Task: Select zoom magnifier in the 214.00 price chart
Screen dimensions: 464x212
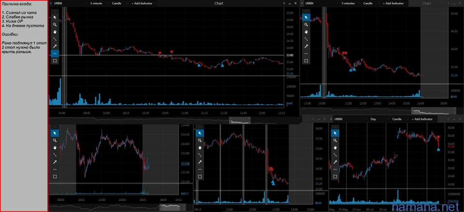Action: [55, 141]
